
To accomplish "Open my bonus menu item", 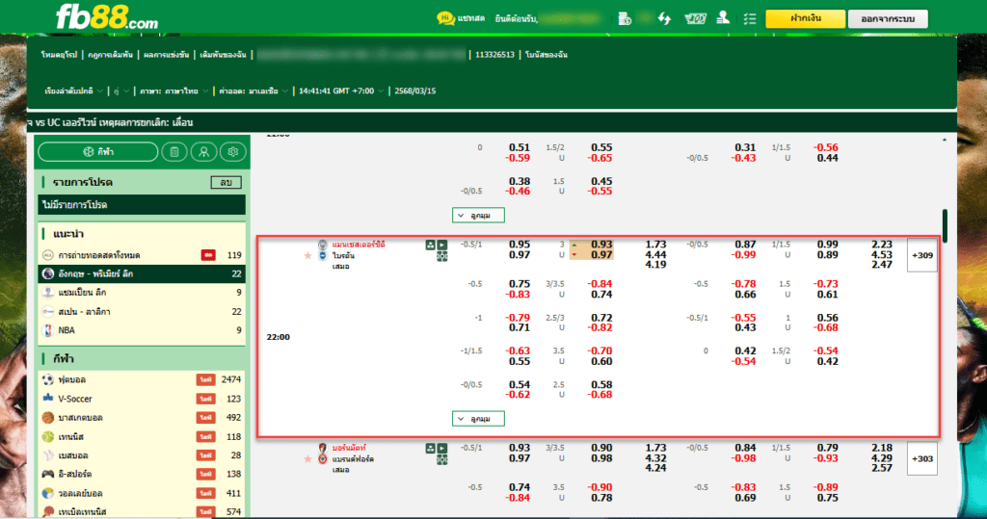I will click(546, 55).
